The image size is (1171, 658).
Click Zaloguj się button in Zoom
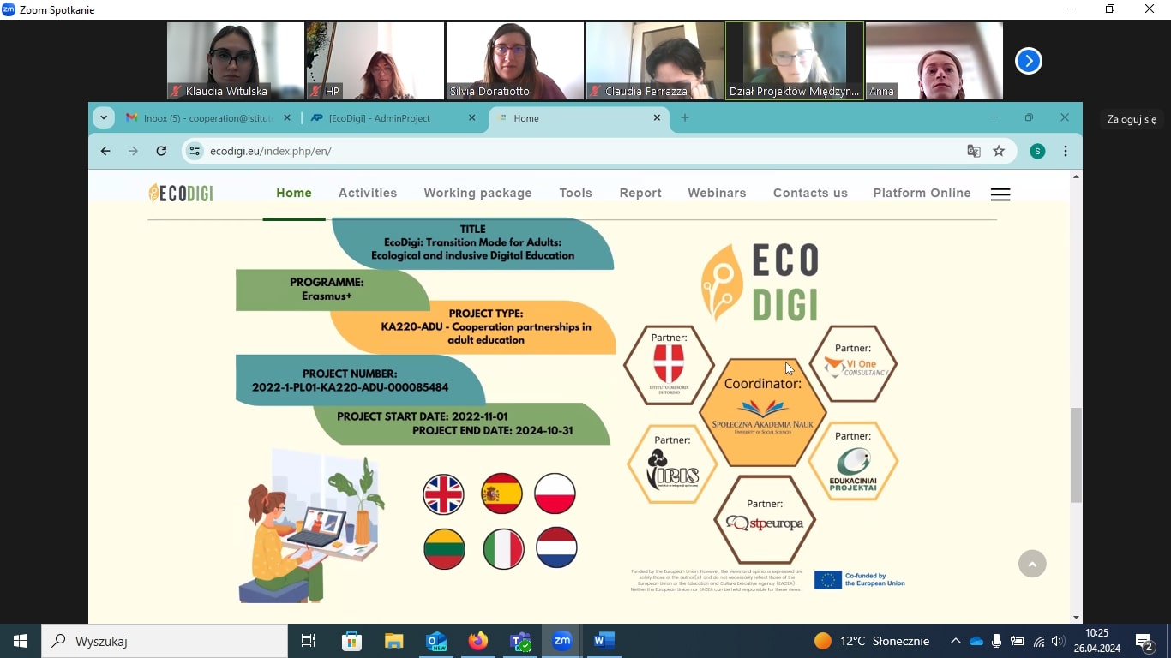coord(1132,119)
